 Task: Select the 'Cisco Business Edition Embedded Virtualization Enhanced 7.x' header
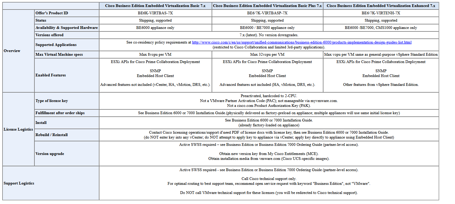click(381, 6)
